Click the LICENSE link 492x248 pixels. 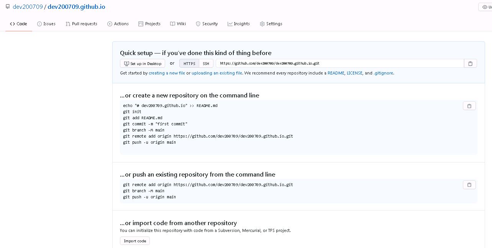coord(354,73)
